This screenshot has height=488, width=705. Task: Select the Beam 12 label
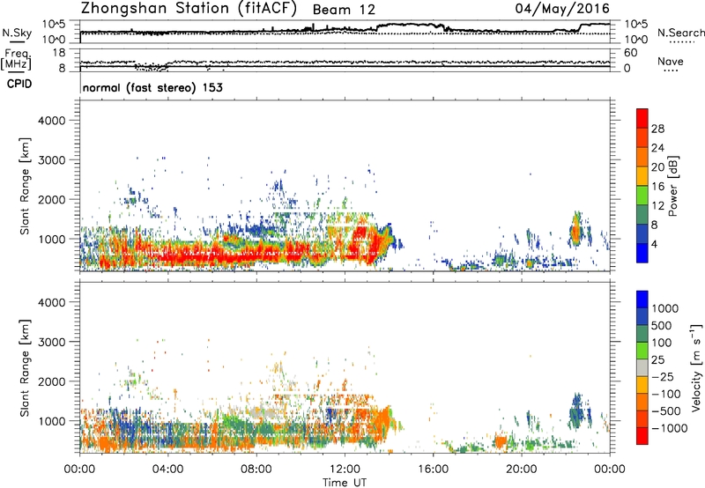(x=344, y=10)
